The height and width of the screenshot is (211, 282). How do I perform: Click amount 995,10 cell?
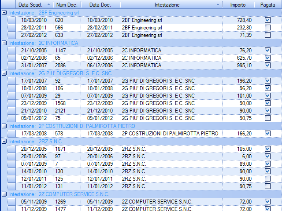(x=238, y=65)
